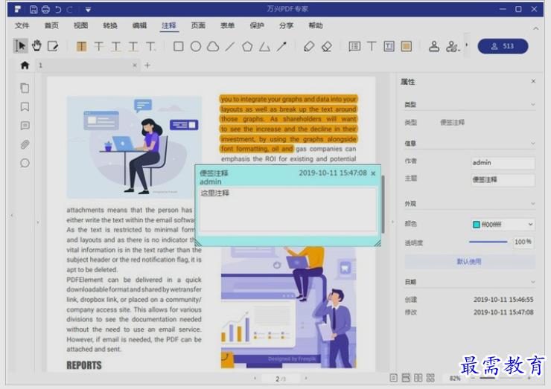Close the sticky note popup
Screen dimensions: 551x389
[373, 173]
